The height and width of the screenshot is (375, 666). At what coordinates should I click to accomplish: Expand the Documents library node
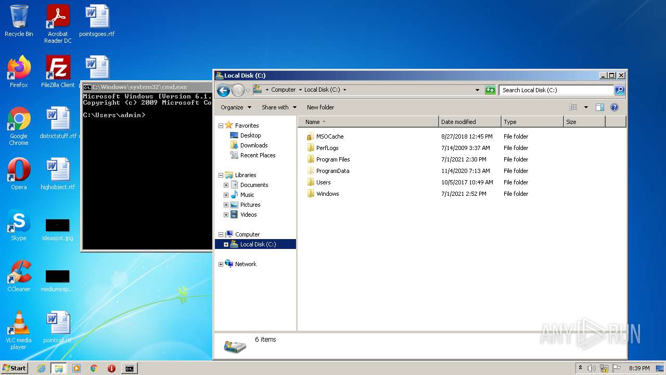[x=226, y=185]
